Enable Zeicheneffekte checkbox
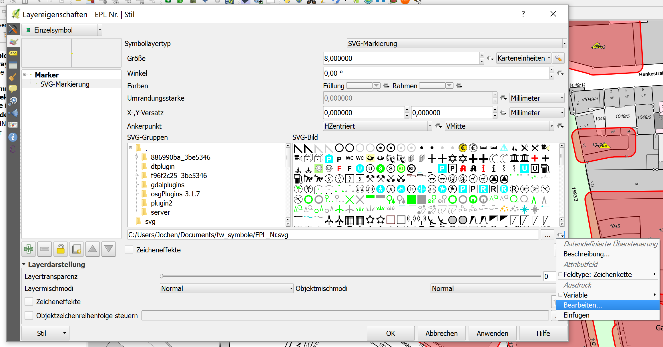Image resolution: width=663 pixels, height=347 pixels. [129, 250]
